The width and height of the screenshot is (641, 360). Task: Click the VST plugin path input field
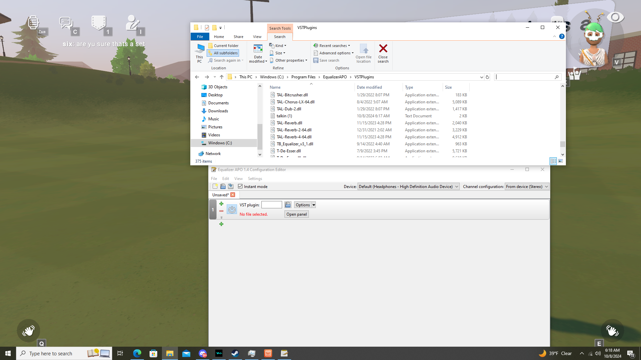(x=271, y=205)
